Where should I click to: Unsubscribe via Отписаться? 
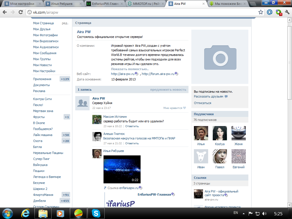202,103
